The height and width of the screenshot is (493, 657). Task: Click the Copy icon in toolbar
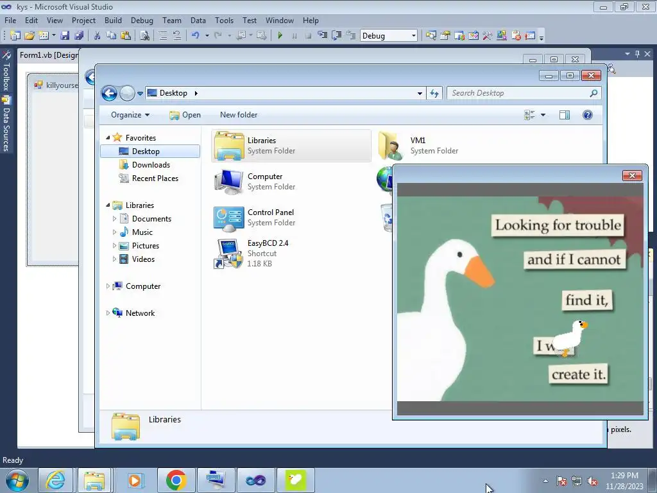tap(111, 36)
